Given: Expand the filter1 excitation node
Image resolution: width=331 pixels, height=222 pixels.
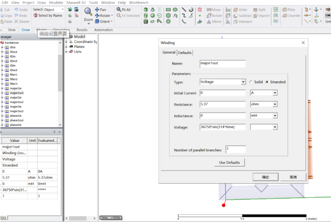Looking at the screenshot, I should (2, 75).
